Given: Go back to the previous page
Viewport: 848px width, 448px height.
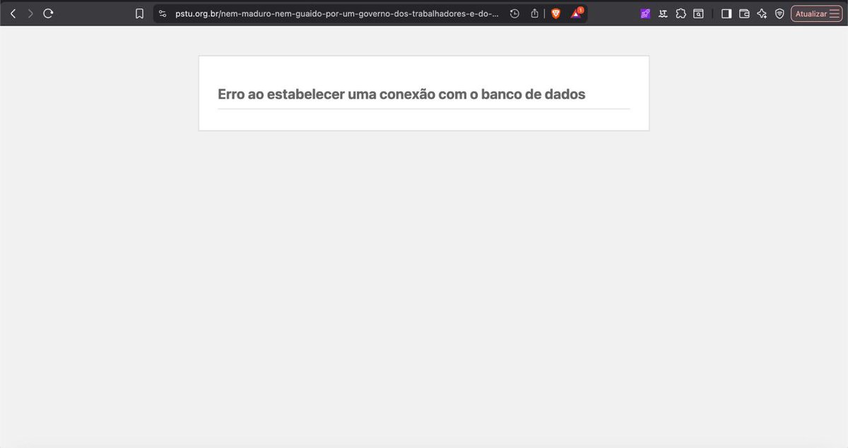Looking at the screenshot, I should point(13,13).
